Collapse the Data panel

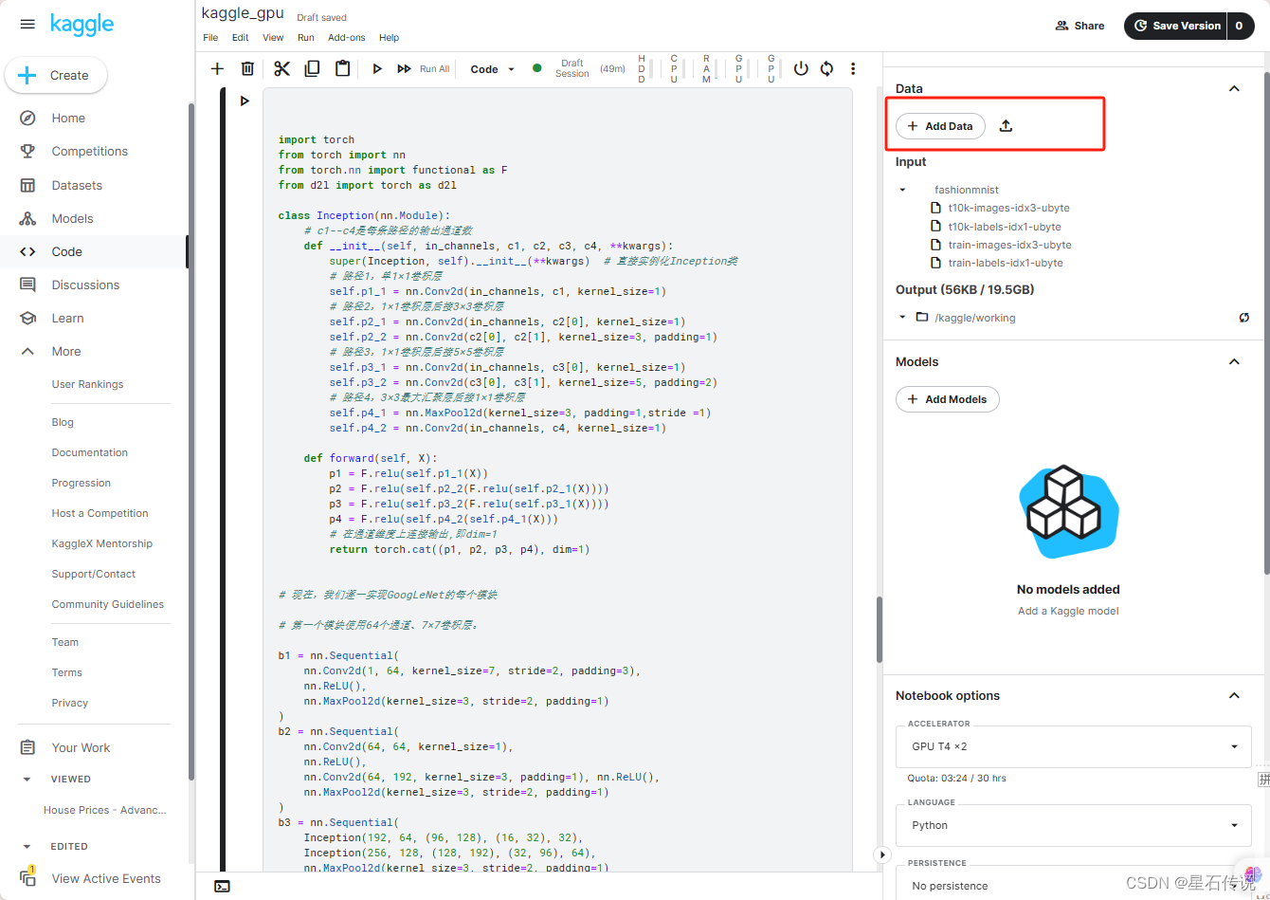click(1234, 88)
